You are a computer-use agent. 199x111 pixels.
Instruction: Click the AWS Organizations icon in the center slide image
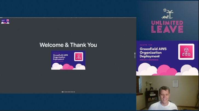click(x=79, y=57)
